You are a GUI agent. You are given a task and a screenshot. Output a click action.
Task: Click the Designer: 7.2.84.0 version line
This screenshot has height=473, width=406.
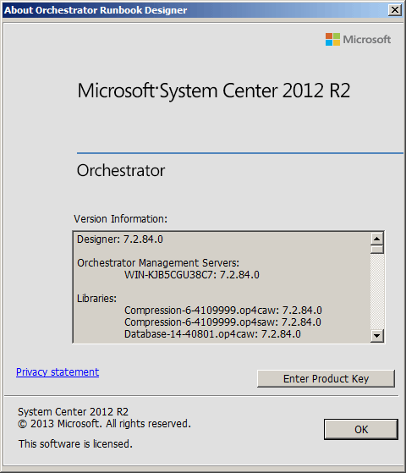coord(120,239)
